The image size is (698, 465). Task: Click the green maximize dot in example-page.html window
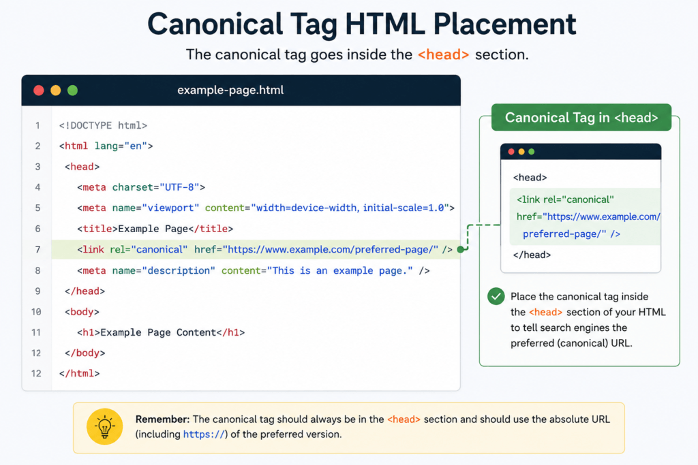coord(72,91)
